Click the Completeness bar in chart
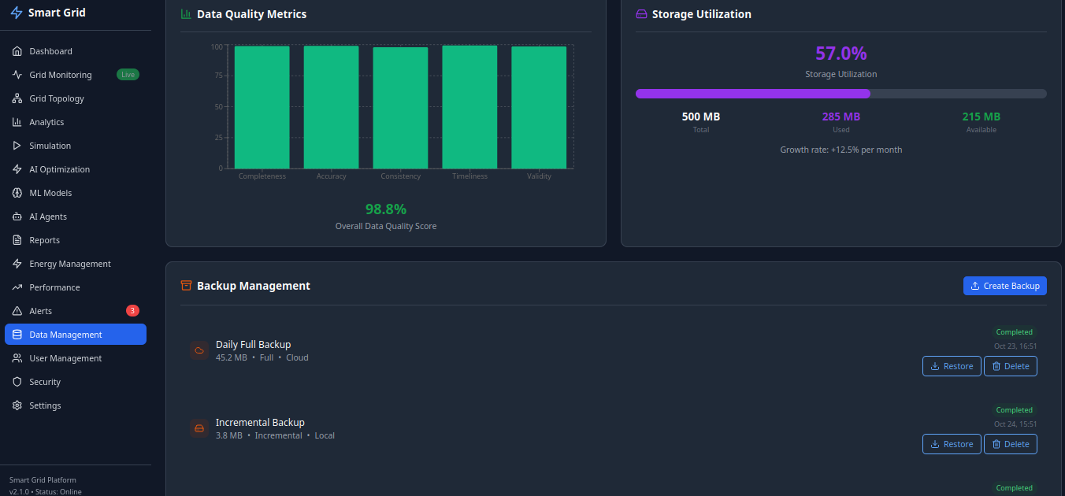 click(x=262, y=107)
